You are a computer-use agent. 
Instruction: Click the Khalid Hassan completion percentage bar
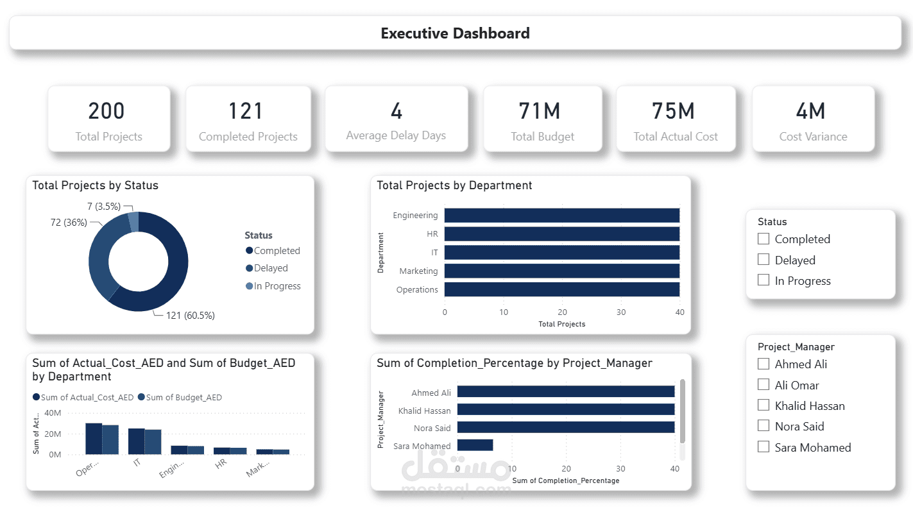tap(565, 410)
